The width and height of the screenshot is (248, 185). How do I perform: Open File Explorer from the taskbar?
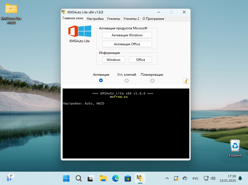pos(103,178)
